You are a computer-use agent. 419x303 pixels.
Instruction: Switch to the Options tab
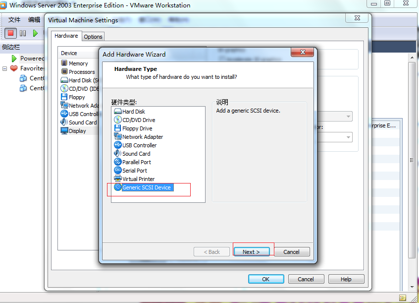[93, 37]
